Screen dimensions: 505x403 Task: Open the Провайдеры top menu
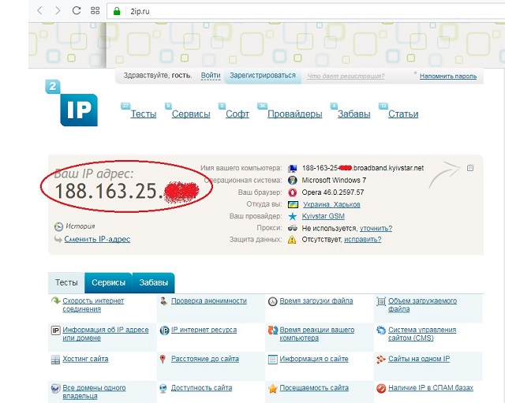(294, 114)
